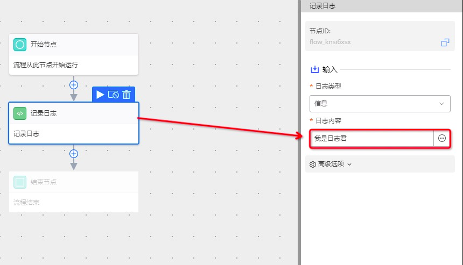Click the flow_knsi6xsx ID value
The height and width of the screenshot is (265, 463).
[330, 42]
